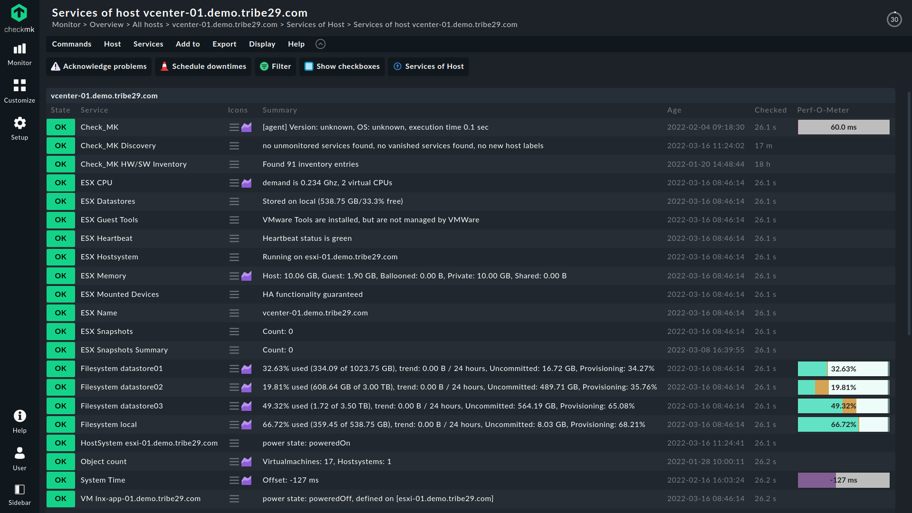
Task: Follow the All hosts breadcrumb link
Action: coord(147,25)
